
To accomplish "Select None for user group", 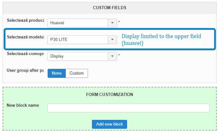I will (57, 73).
